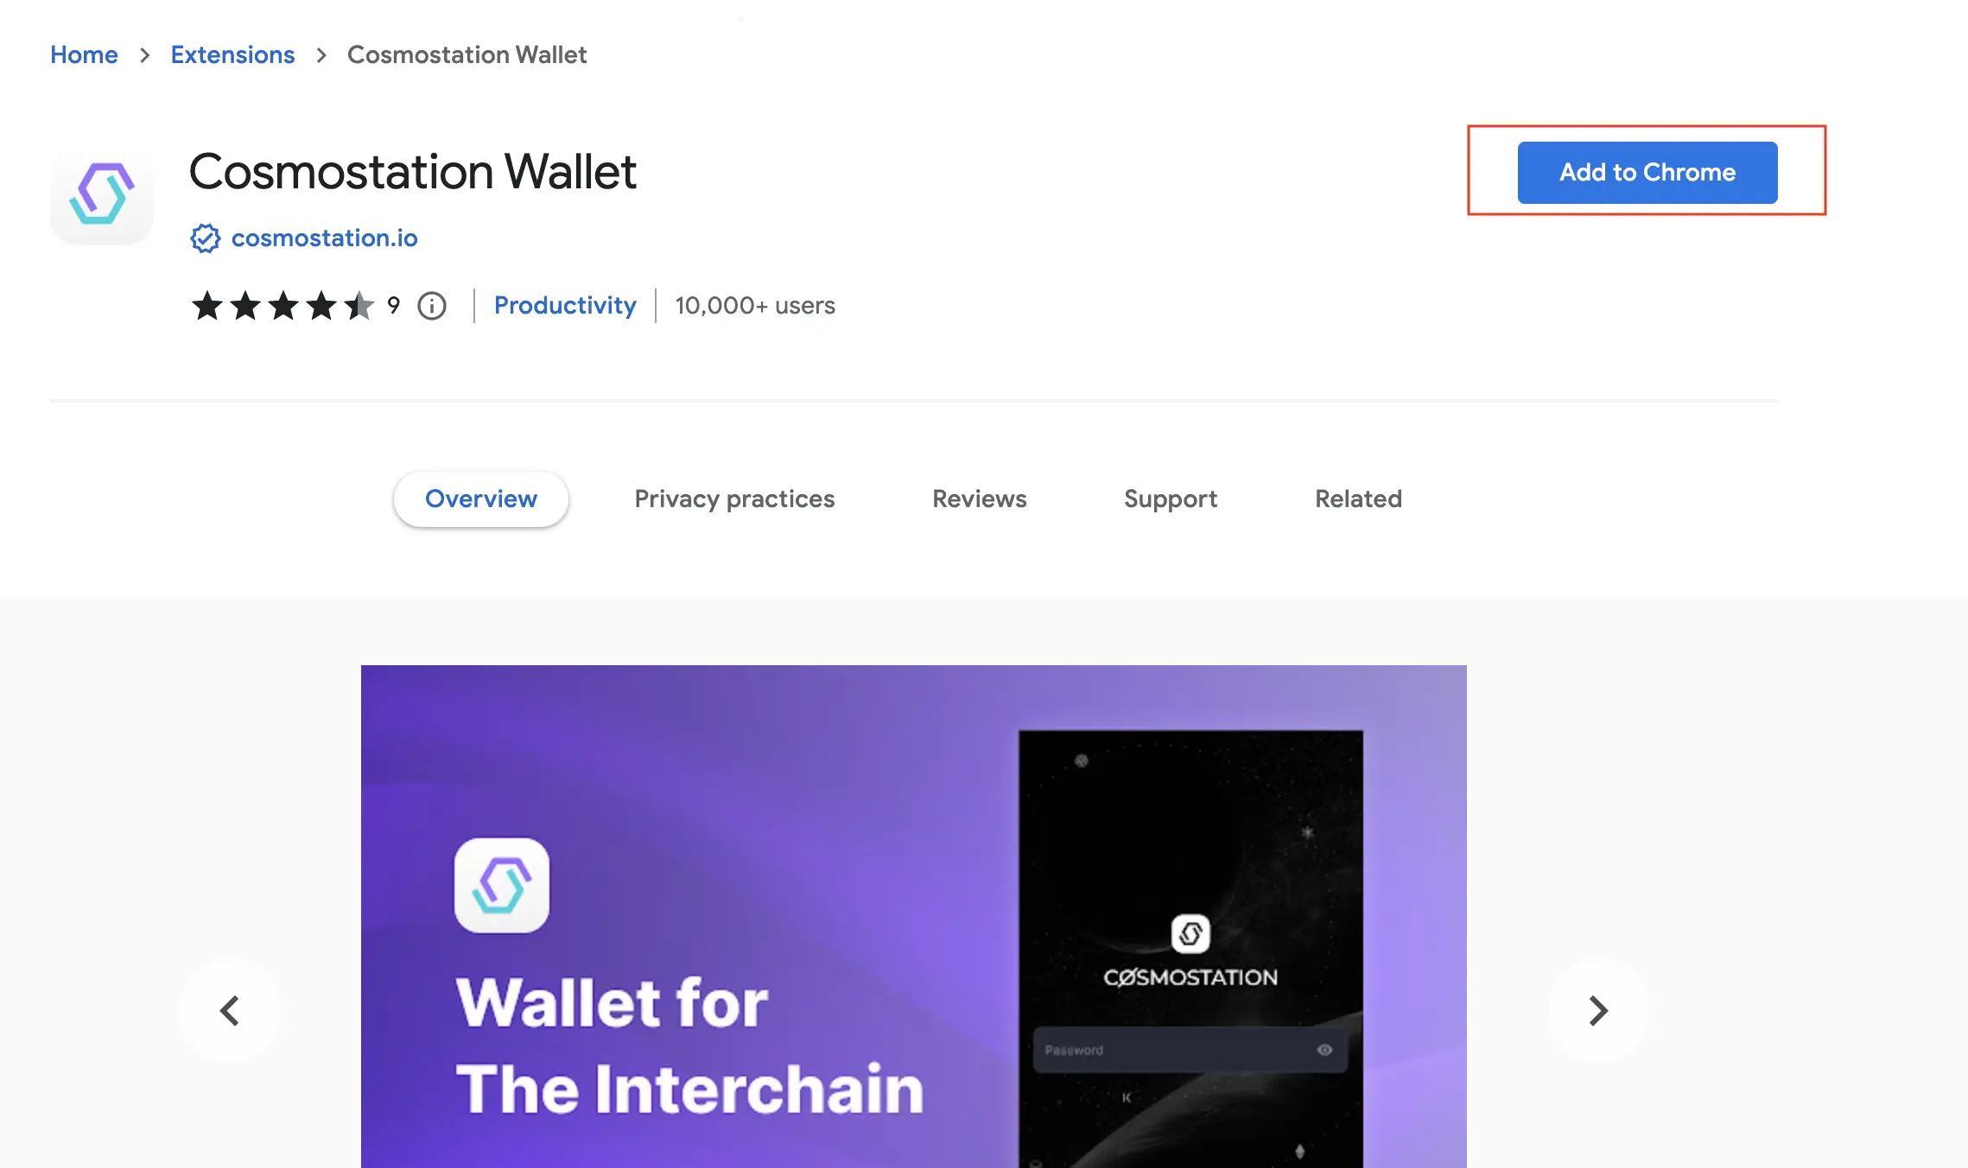Navigate to Extensions via breadcrumb
Image resolution: width=1968 pixels, height=1168 pixels.
232,54
